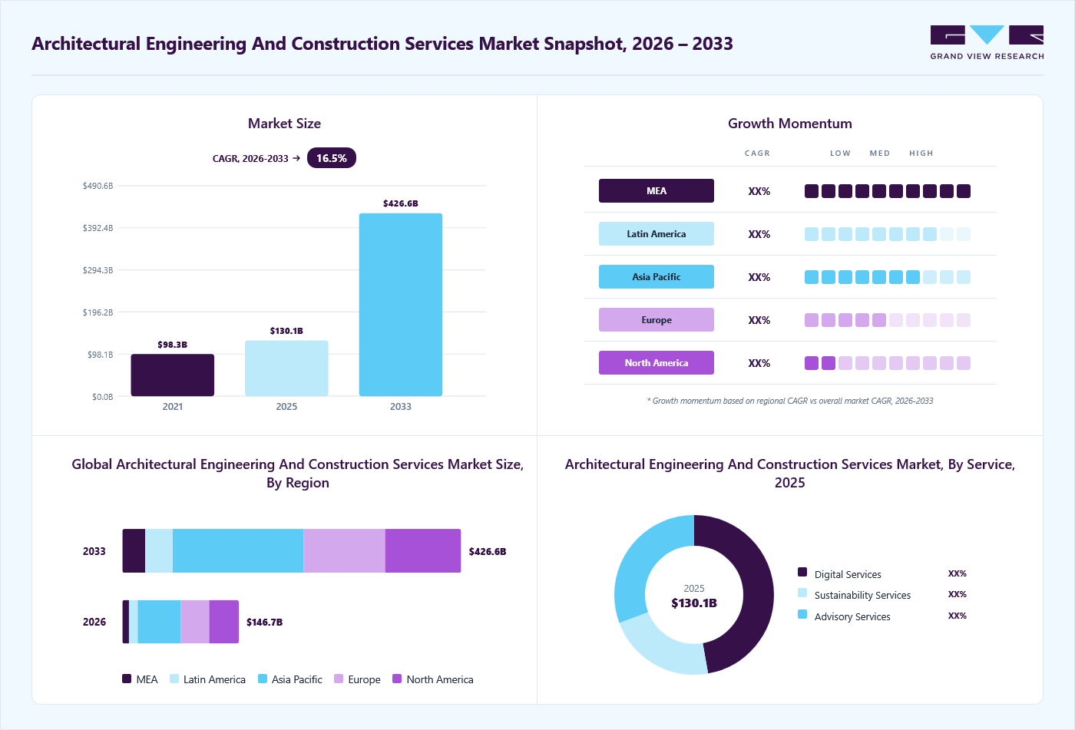
Task: Click the 16.5% CAGR badge
Action: (x=332, y=158)
